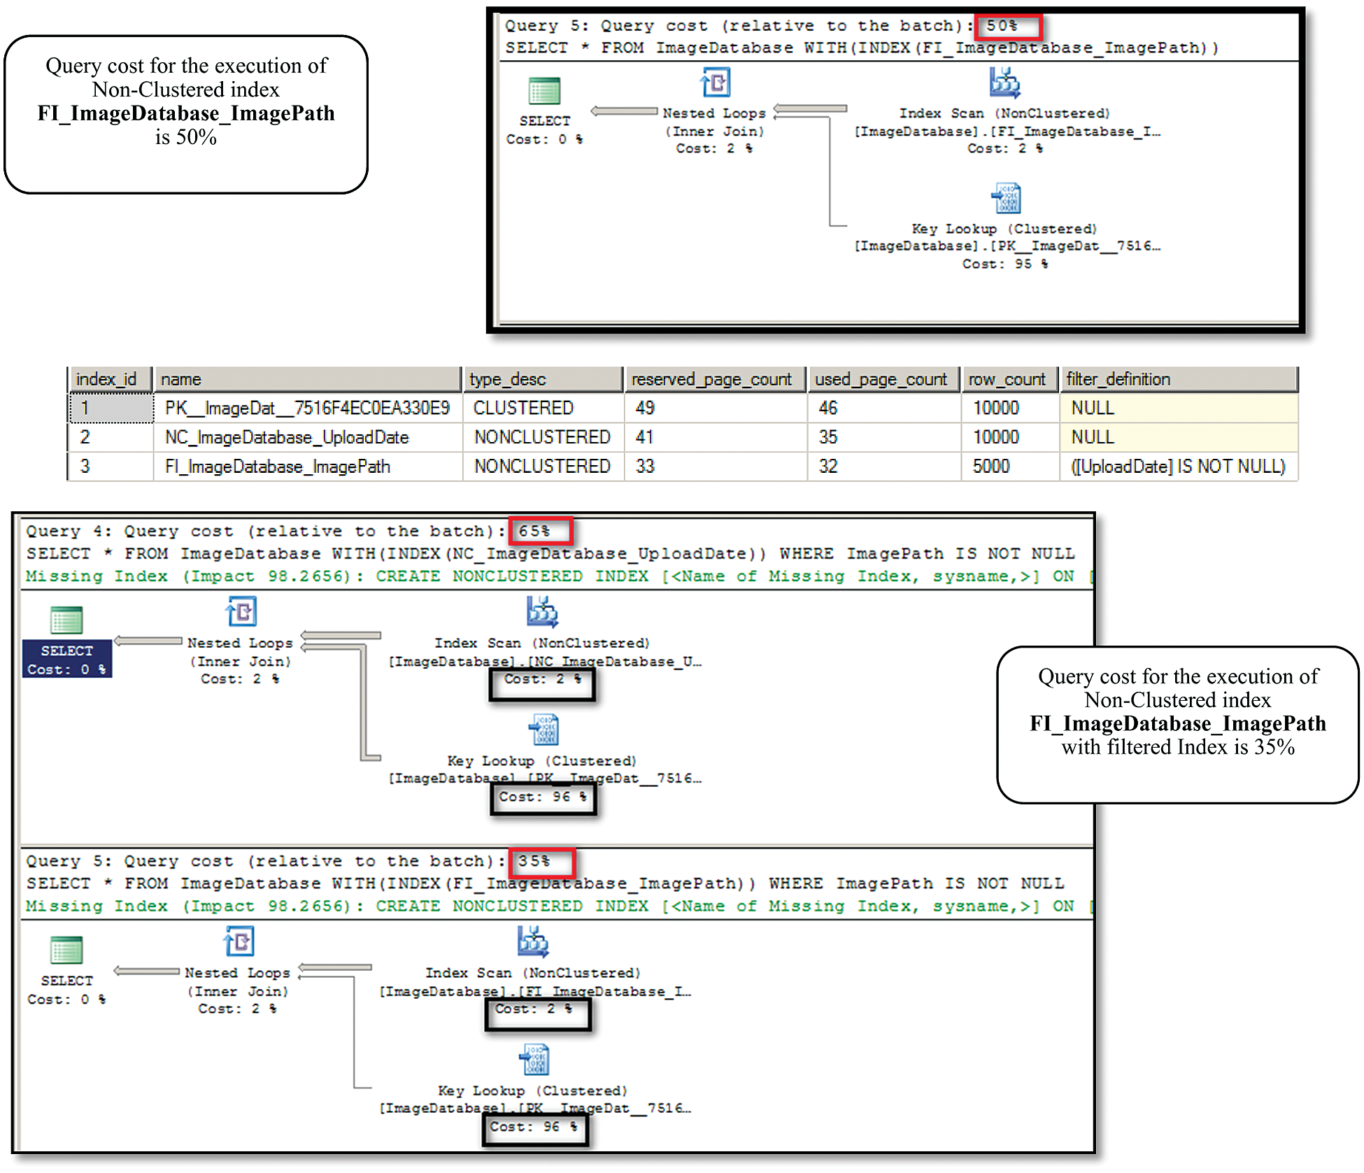This screenshot has height=1173, width=1364.
Task: Click Index Scan icon in bottom Query 5
Action: pos(533,941)
